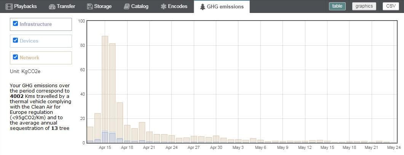
Task: Click the floppy disk Storage icon
Action: tap(89, 6)
